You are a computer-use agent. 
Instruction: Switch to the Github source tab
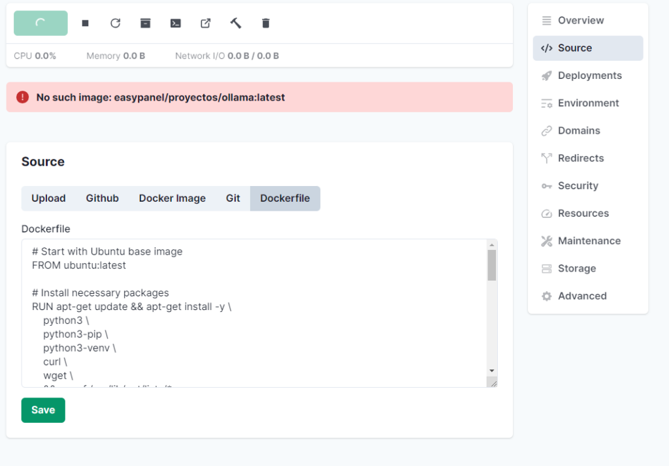coord(103,198)
